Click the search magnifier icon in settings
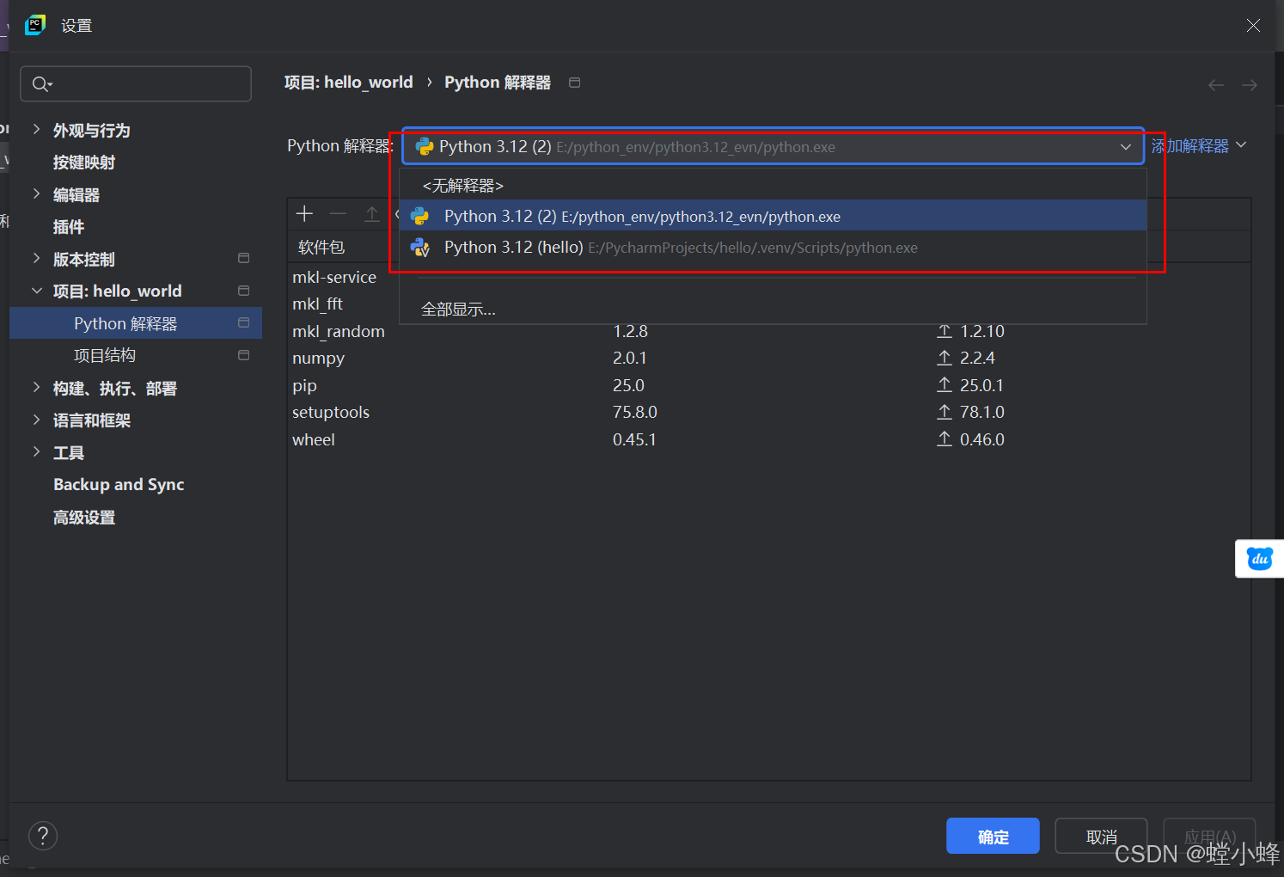 pyautogui.click(x=42, y=84)
